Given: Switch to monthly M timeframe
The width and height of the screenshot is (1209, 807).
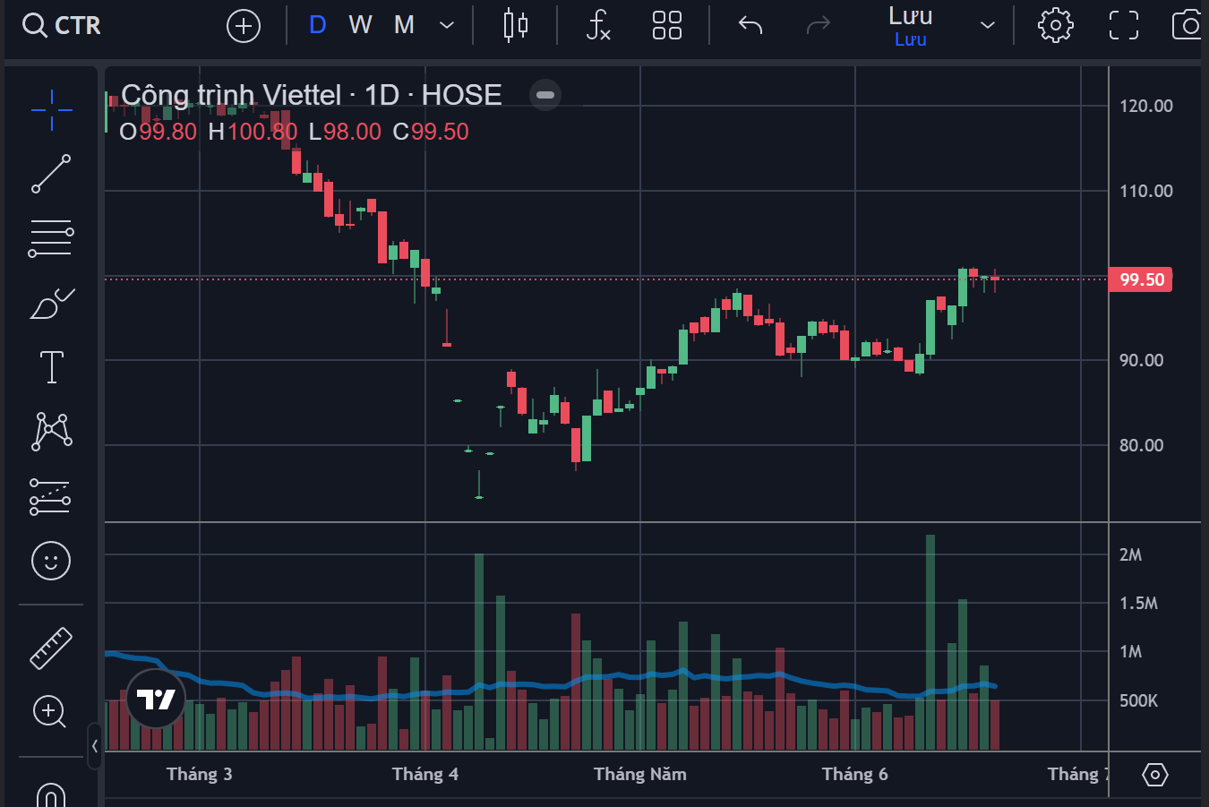Looking at the screenshot, I should [404, 25].
